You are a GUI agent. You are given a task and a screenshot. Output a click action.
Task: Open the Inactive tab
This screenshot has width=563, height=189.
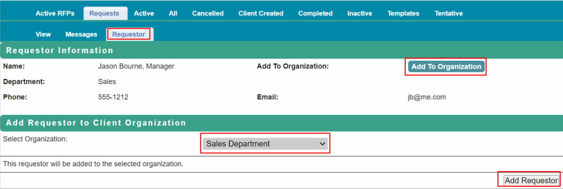coord(360,13)
